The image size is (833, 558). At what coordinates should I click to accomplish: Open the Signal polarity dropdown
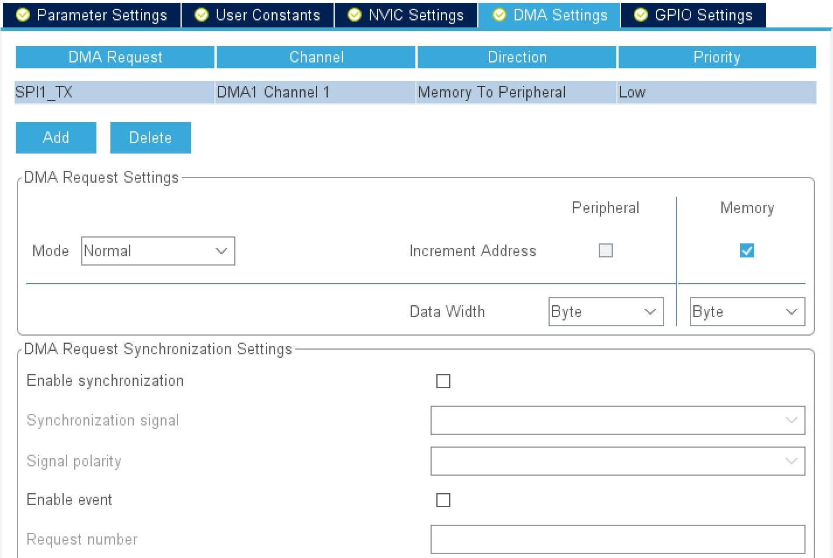click(x=618, y=461)
